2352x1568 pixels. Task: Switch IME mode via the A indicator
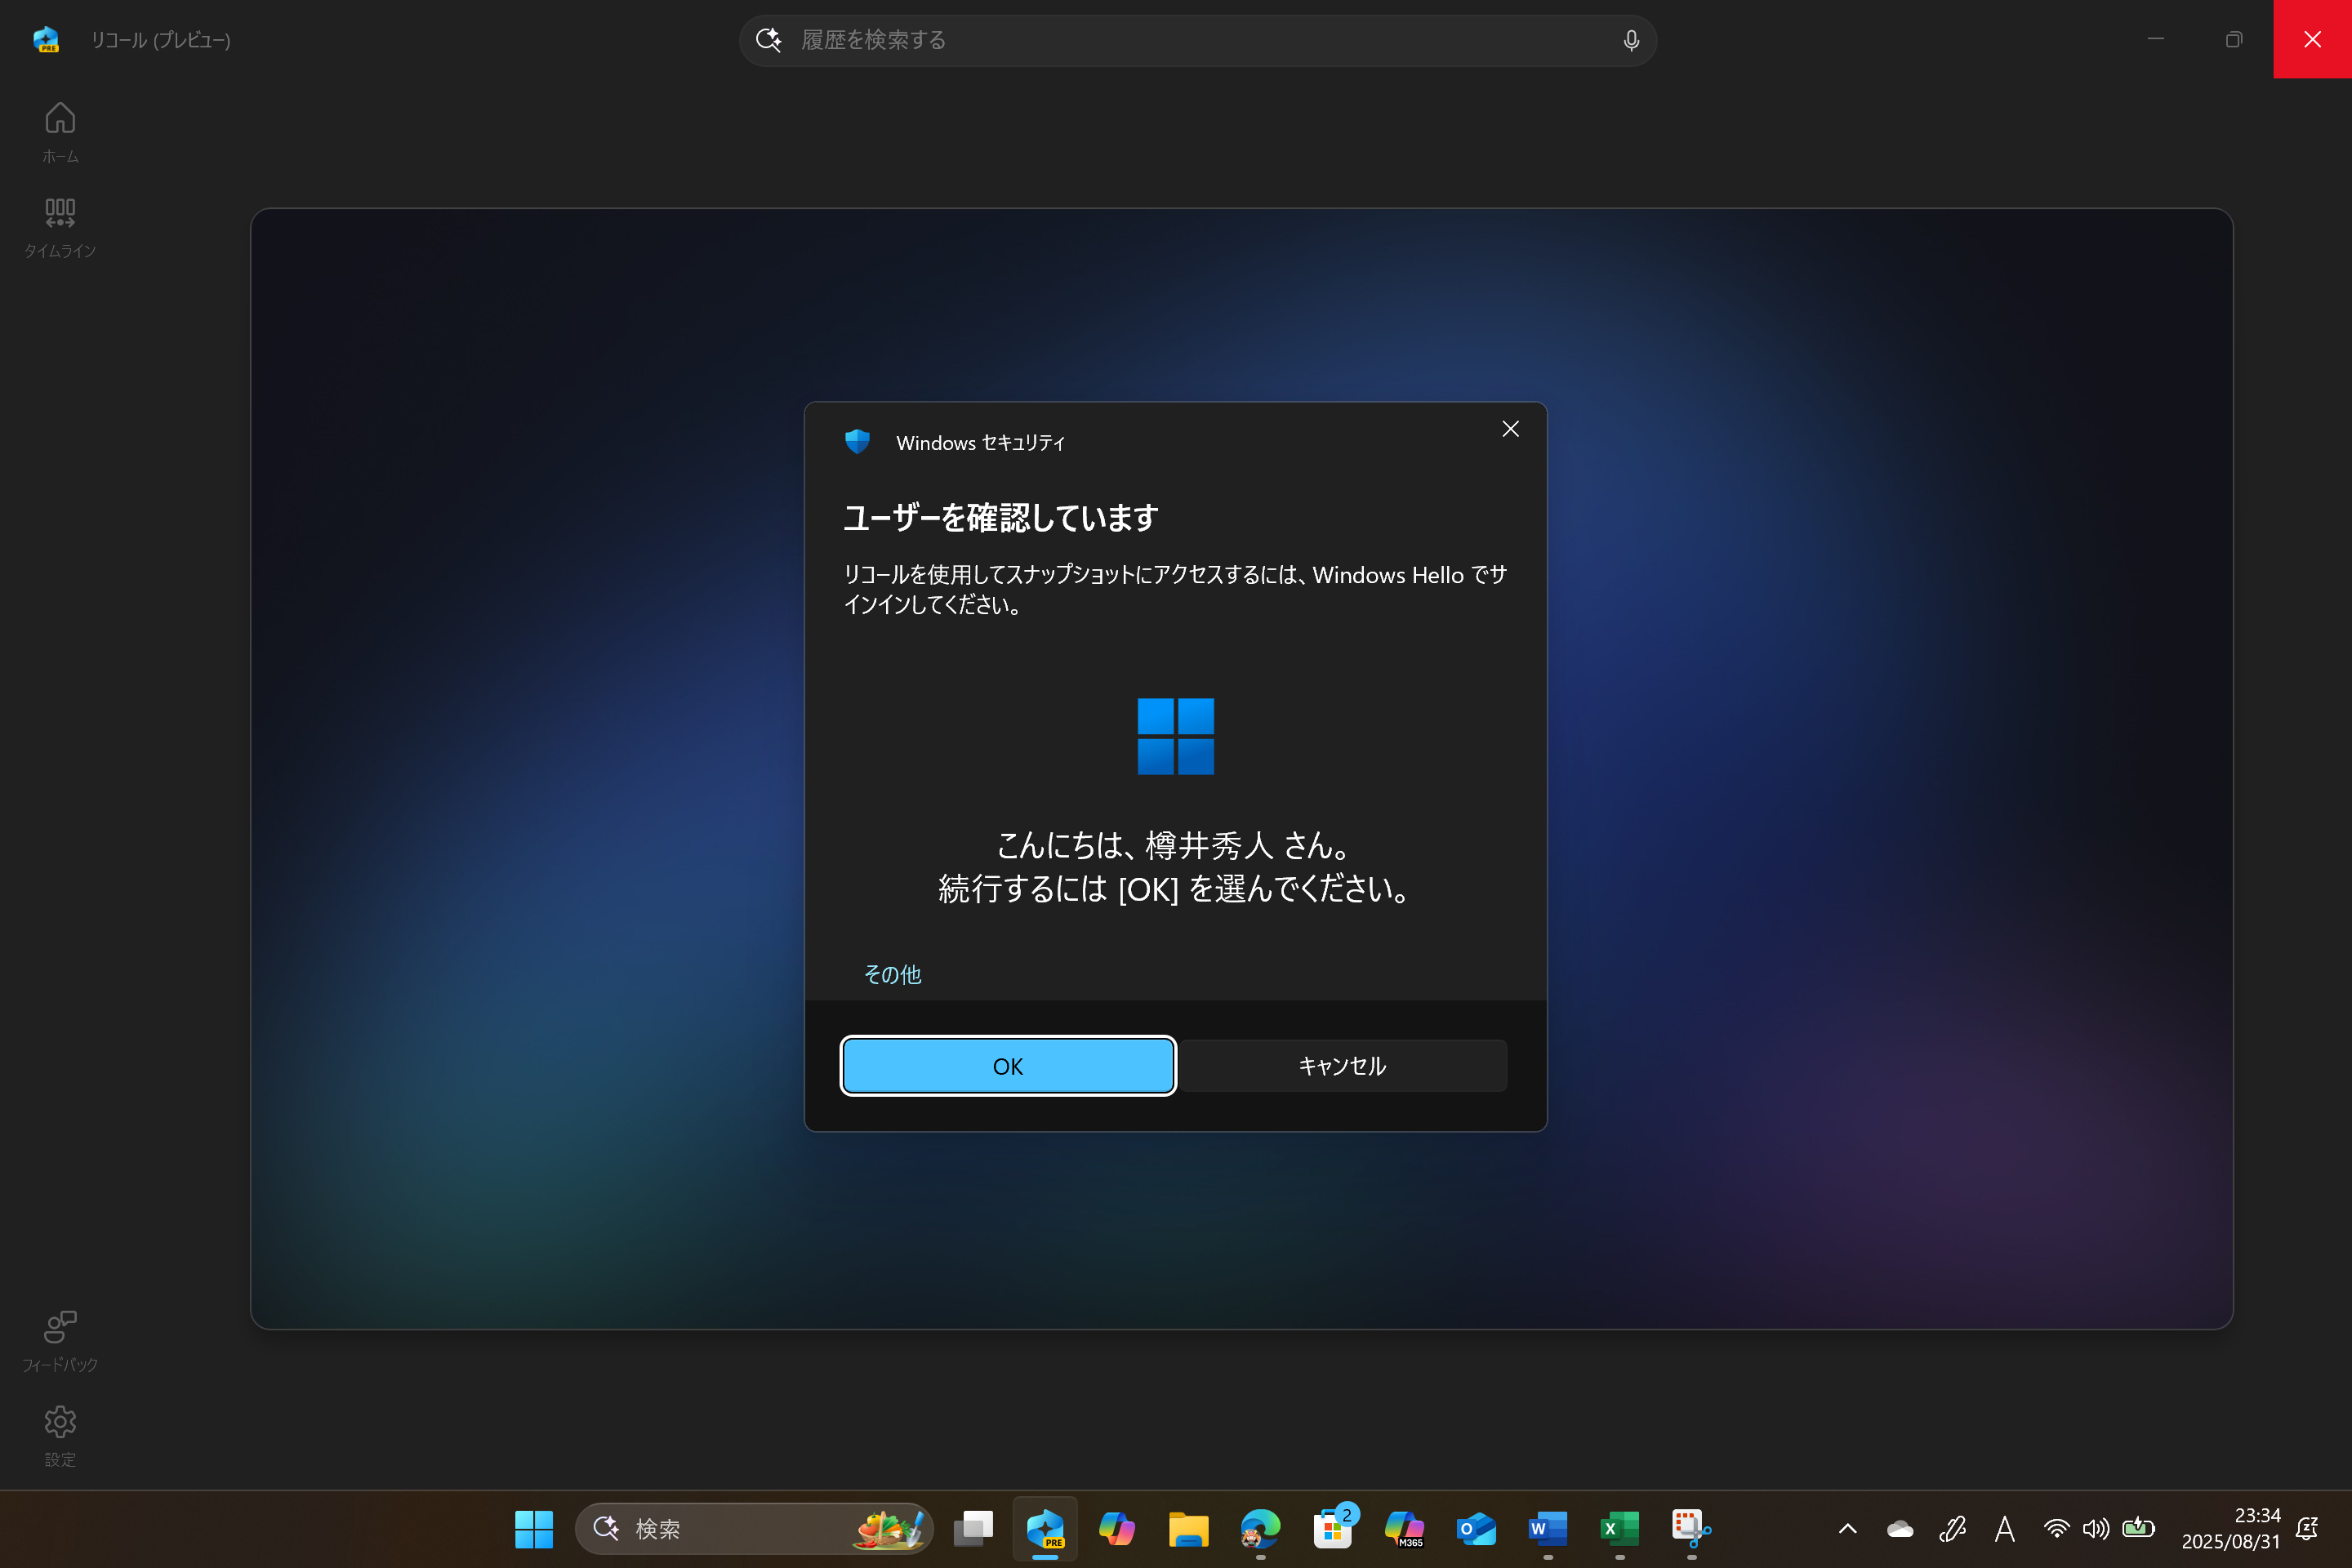pos(2005,1530)
